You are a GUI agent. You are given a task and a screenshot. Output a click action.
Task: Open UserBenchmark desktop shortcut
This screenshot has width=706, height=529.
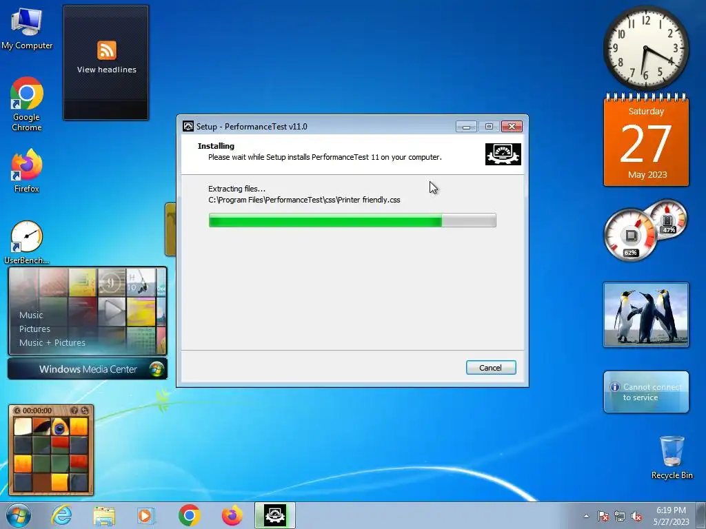27,242
